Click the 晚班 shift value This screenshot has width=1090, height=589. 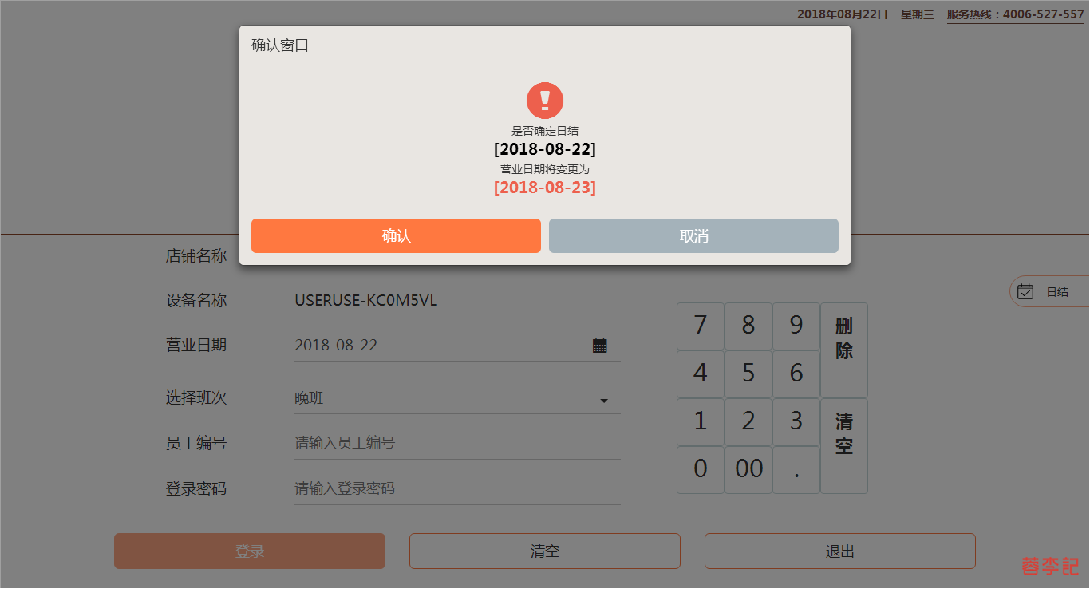pos(309,398)
